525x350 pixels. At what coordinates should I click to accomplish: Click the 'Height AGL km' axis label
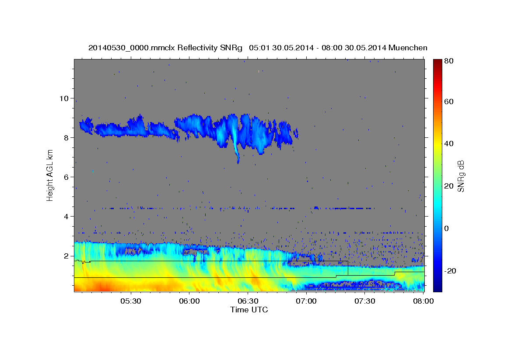[50, 175]
